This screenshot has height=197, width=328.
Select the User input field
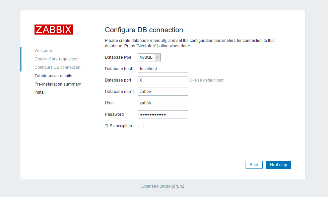(163, 103)
